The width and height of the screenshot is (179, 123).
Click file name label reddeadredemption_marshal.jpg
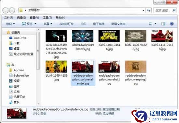(109, 80)
